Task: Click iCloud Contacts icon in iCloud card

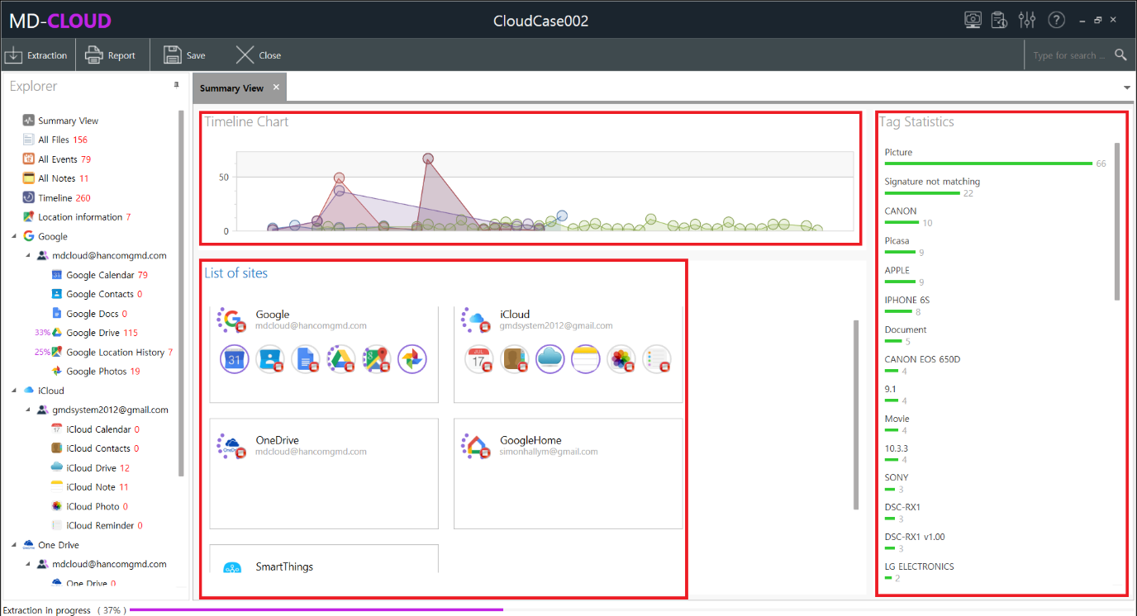Action: point(515,359)
